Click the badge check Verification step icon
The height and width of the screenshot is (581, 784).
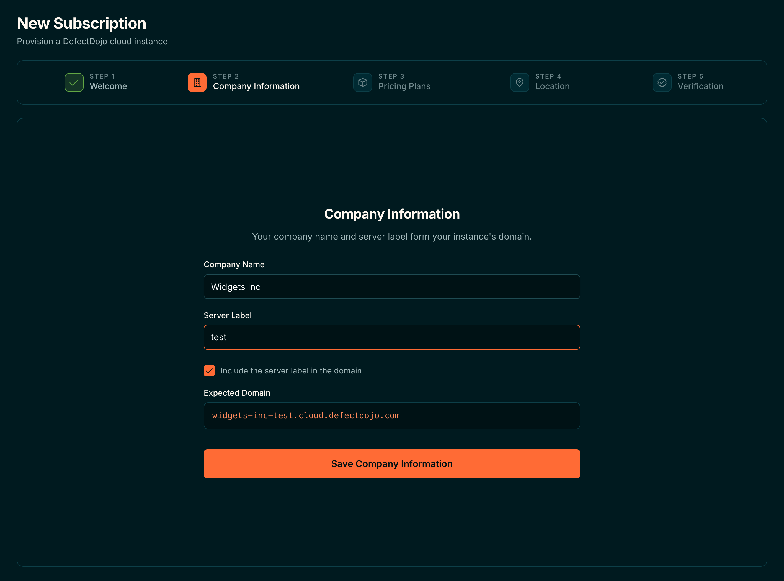point(662,82)
